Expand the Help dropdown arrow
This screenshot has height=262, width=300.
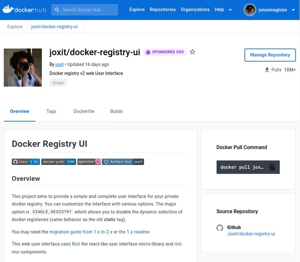[x=230, y=10]
